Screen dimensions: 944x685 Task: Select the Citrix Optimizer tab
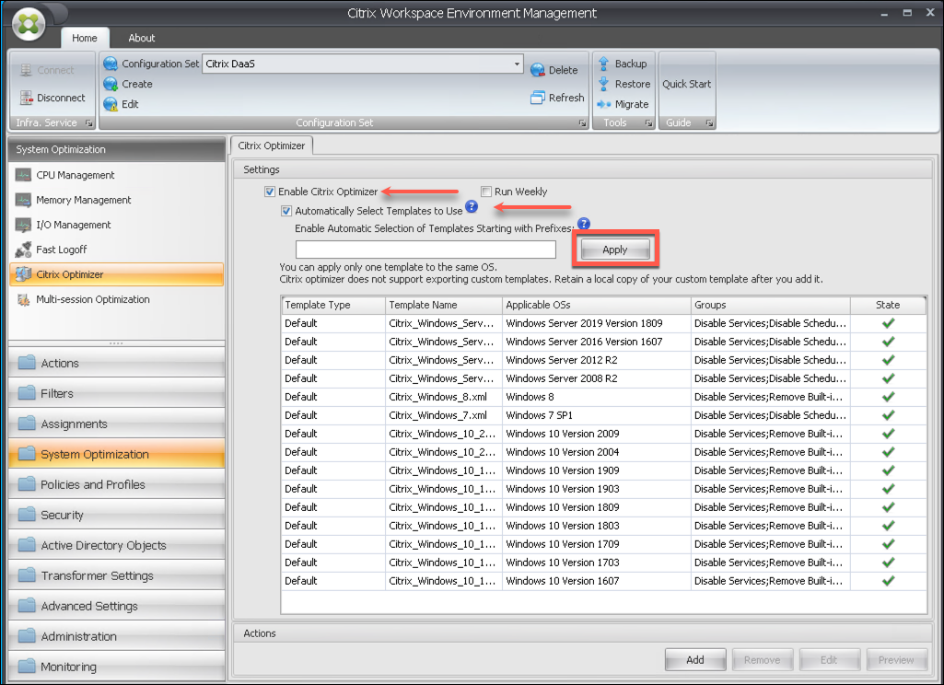[x=272, y=145]
